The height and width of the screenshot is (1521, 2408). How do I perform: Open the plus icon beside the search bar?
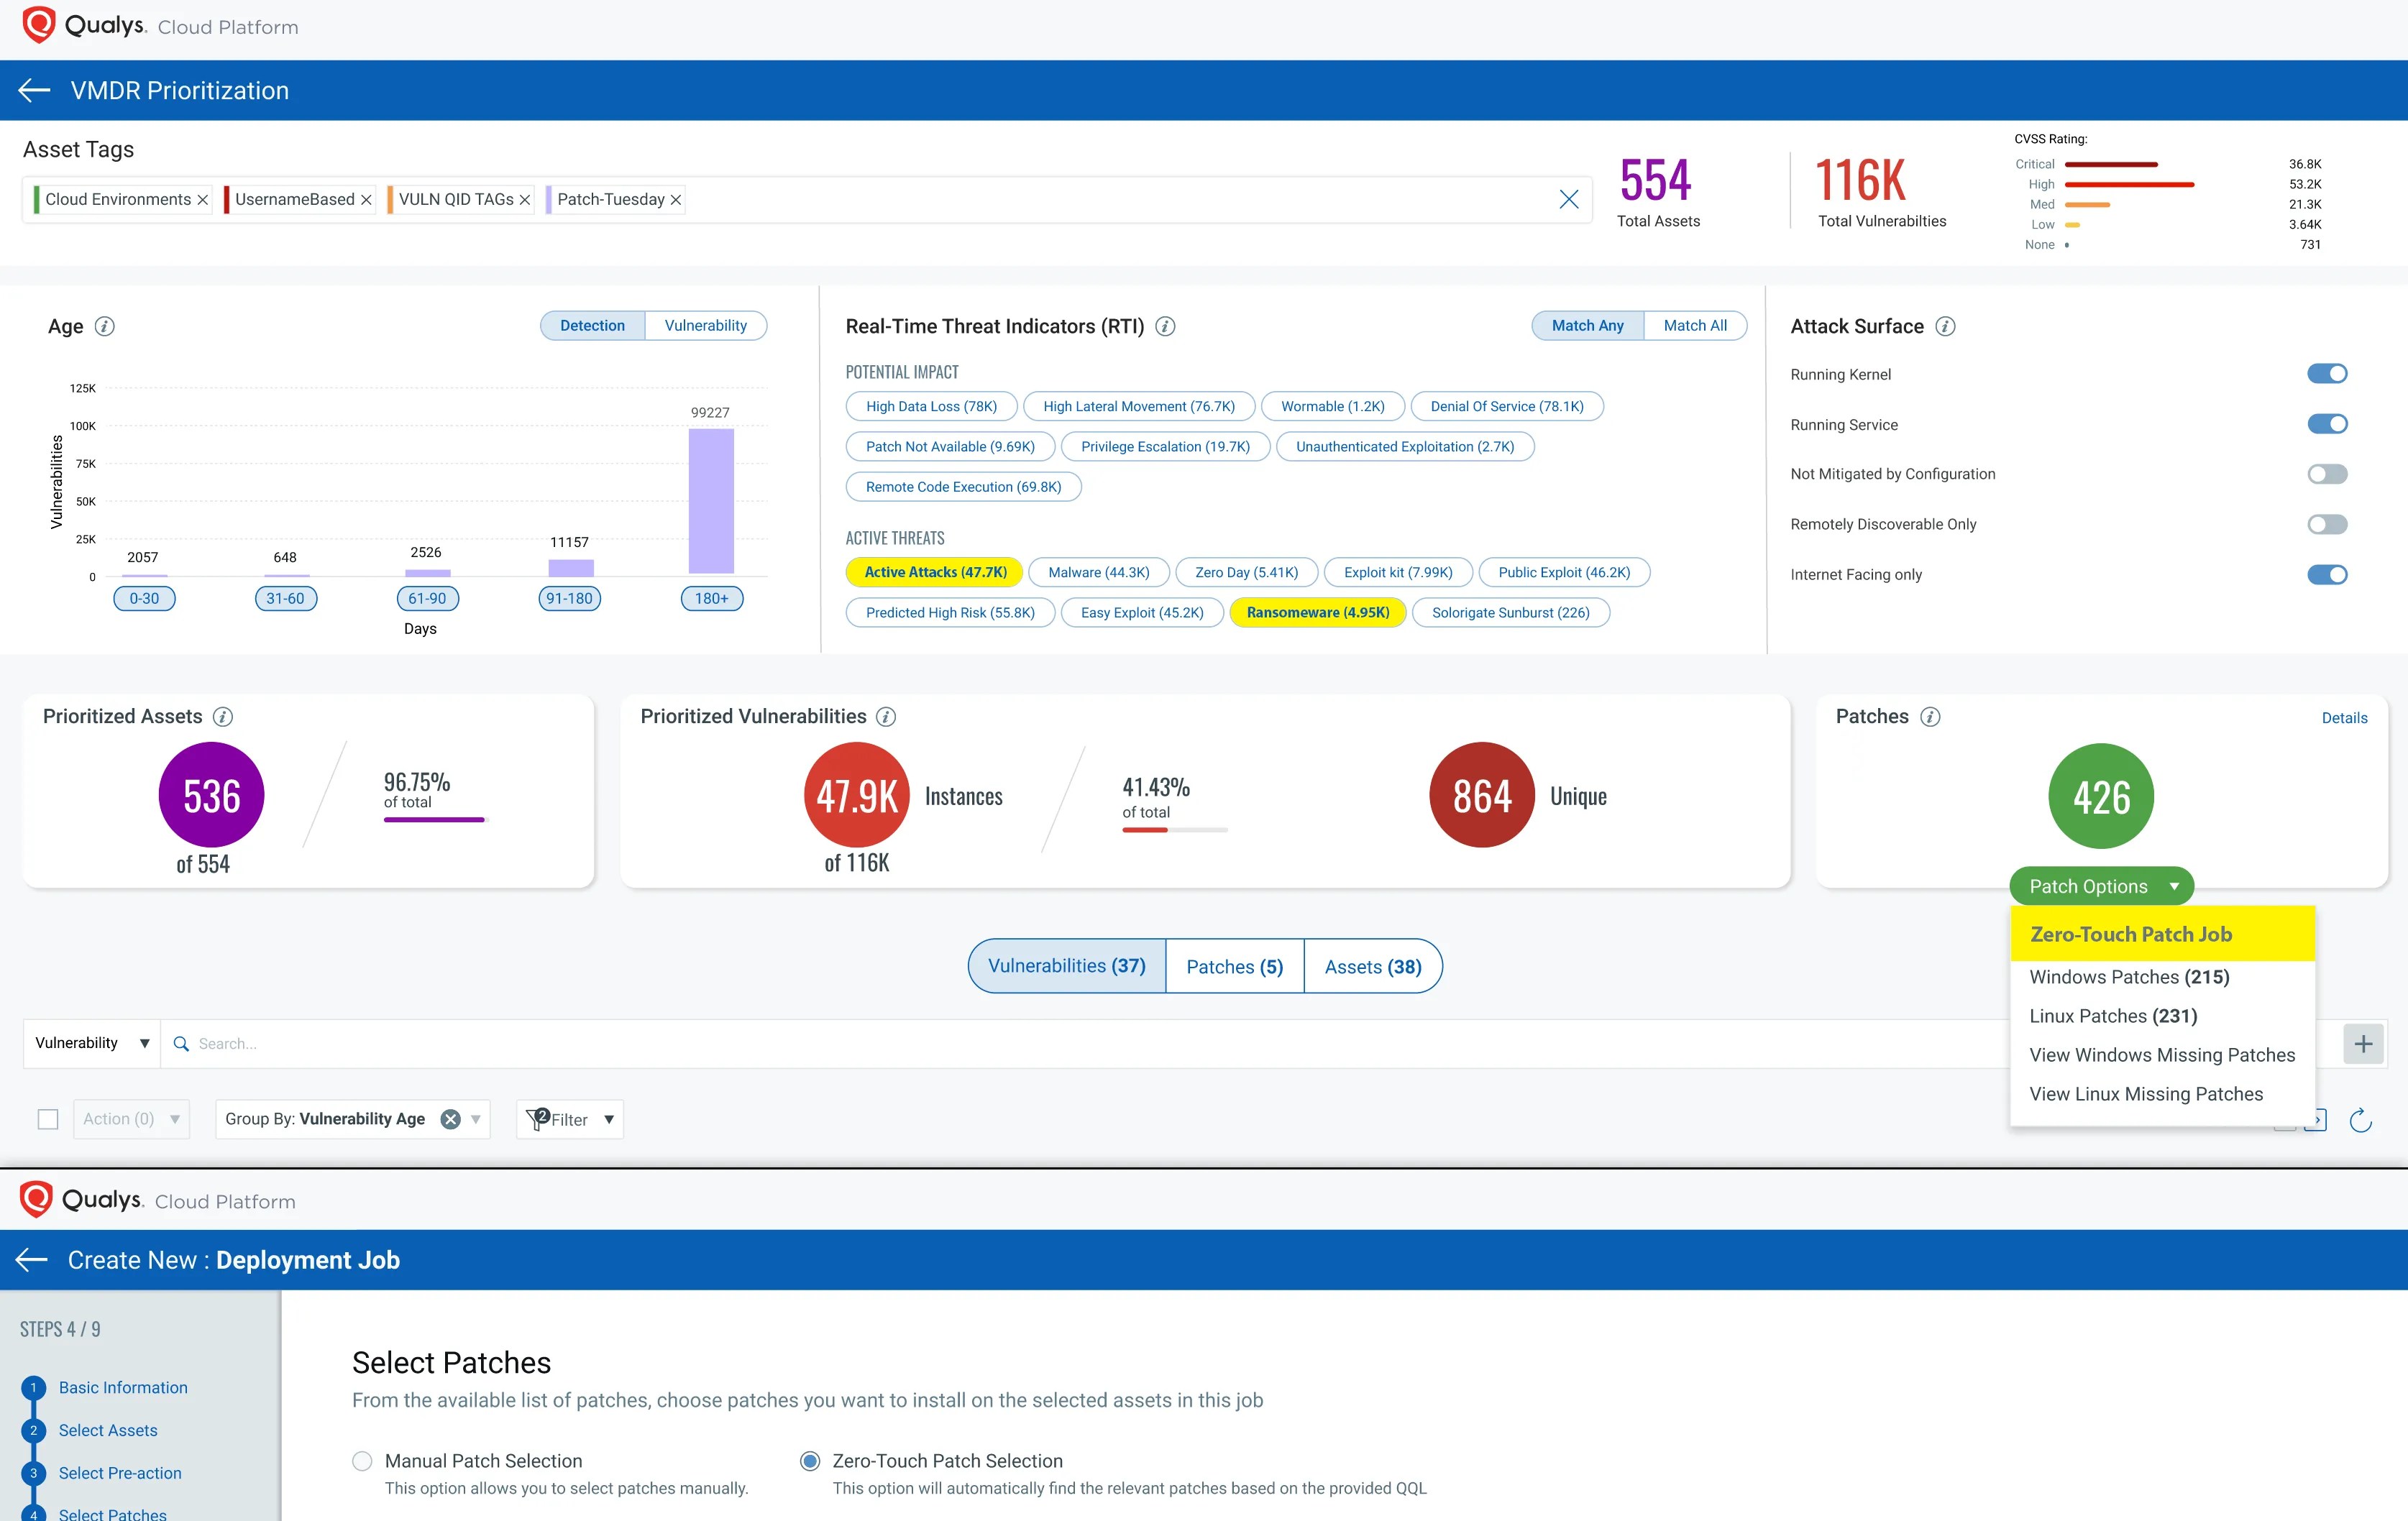2363,1043
